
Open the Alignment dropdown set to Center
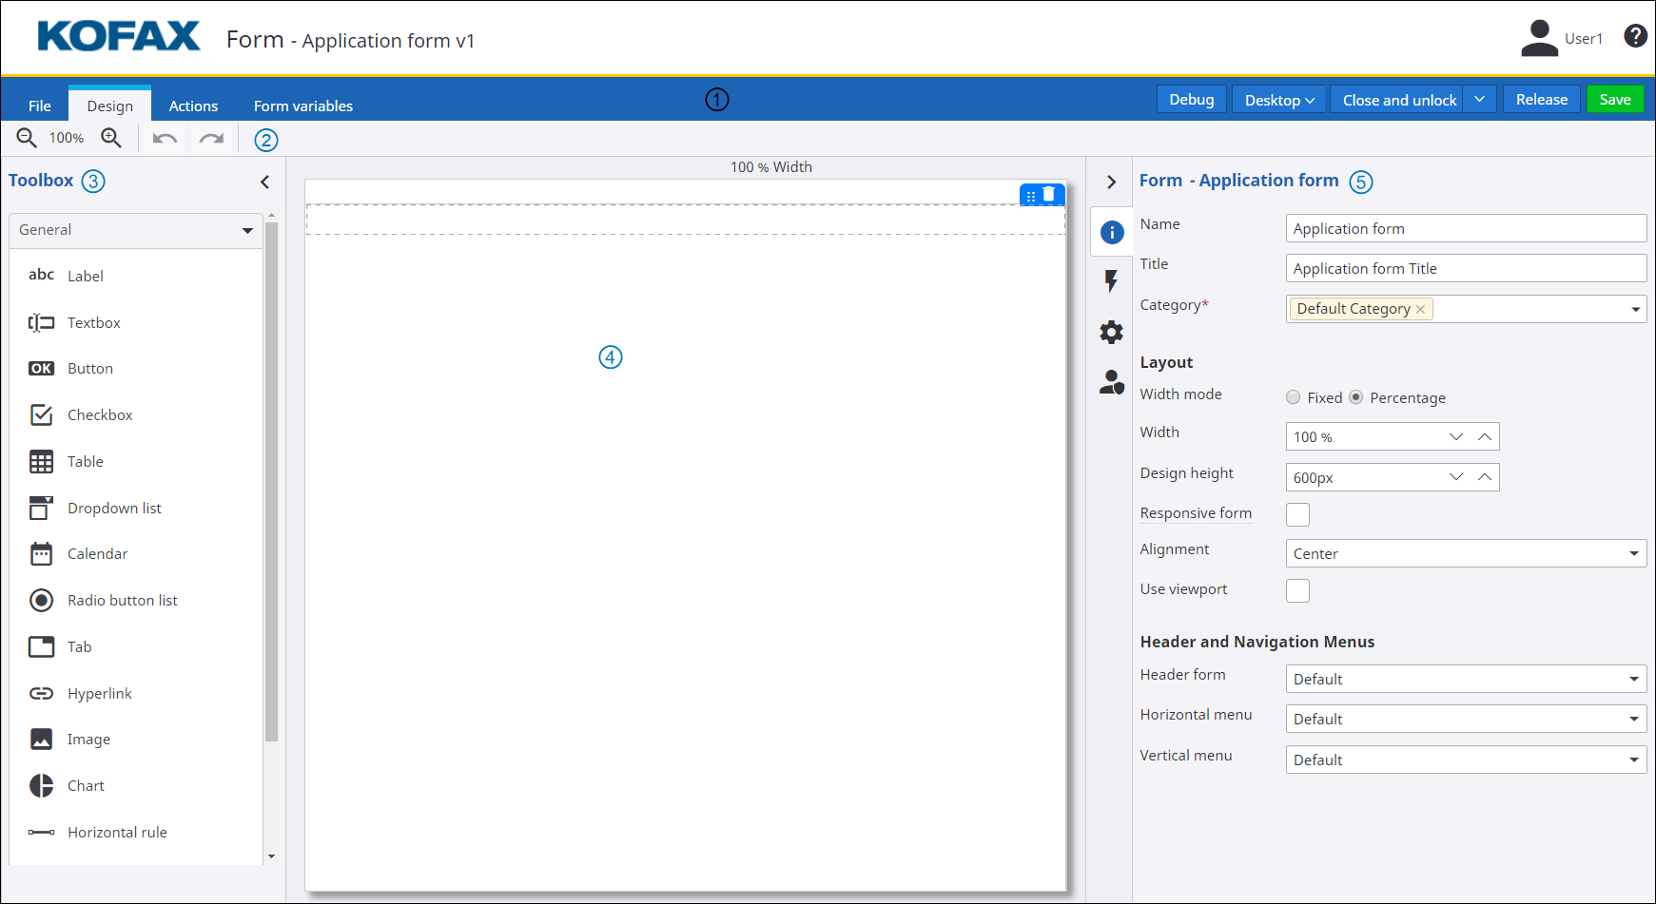1465,553
